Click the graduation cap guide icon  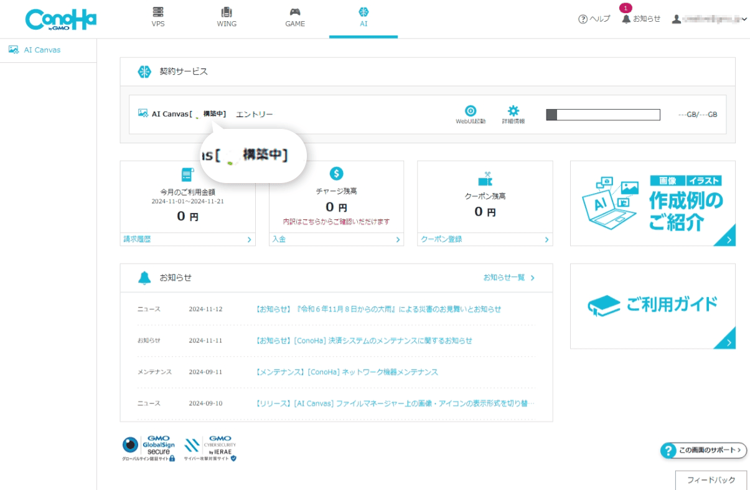pyautogui.click(x=604, y=306)
